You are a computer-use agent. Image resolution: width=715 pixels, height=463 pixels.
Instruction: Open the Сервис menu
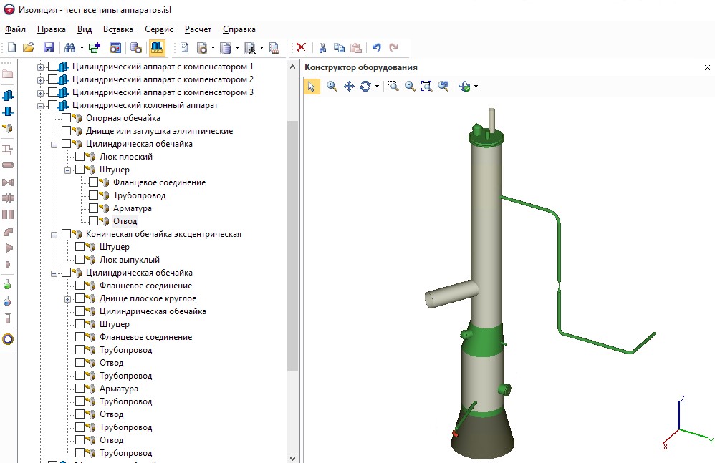(x=158, y=29)
